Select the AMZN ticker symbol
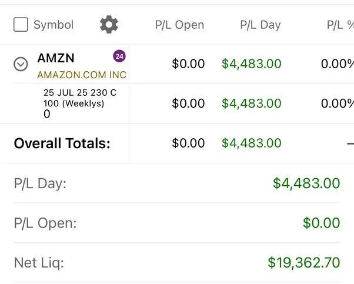Viewport: 354px width, 284px height. [x=56, y=58]
